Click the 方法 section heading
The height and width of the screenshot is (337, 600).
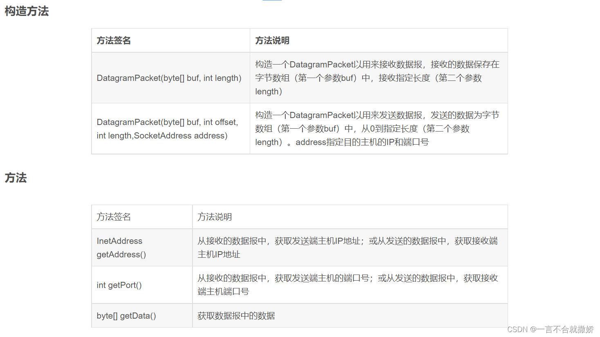tap(16, 178)
